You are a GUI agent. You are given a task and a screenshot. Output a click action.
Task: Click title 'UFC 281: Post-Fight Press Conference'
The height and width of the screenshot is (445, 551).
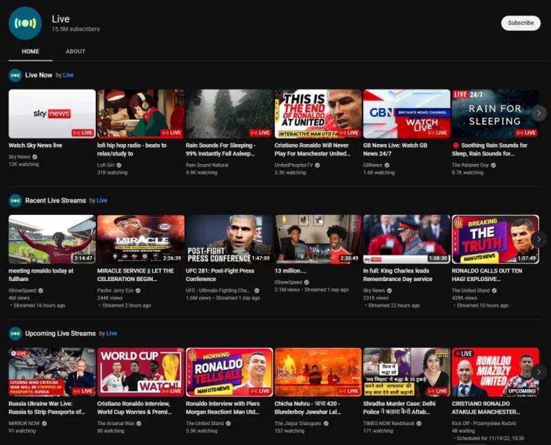pyautogui.click(x=220, y=275)
